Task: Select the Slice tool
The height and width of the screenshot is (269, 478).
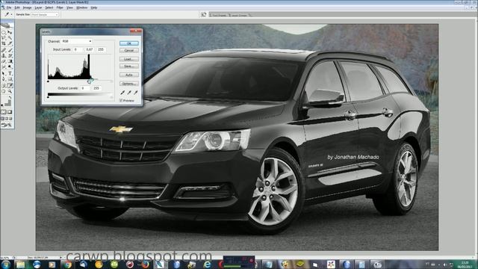Action: coord(10,43)
